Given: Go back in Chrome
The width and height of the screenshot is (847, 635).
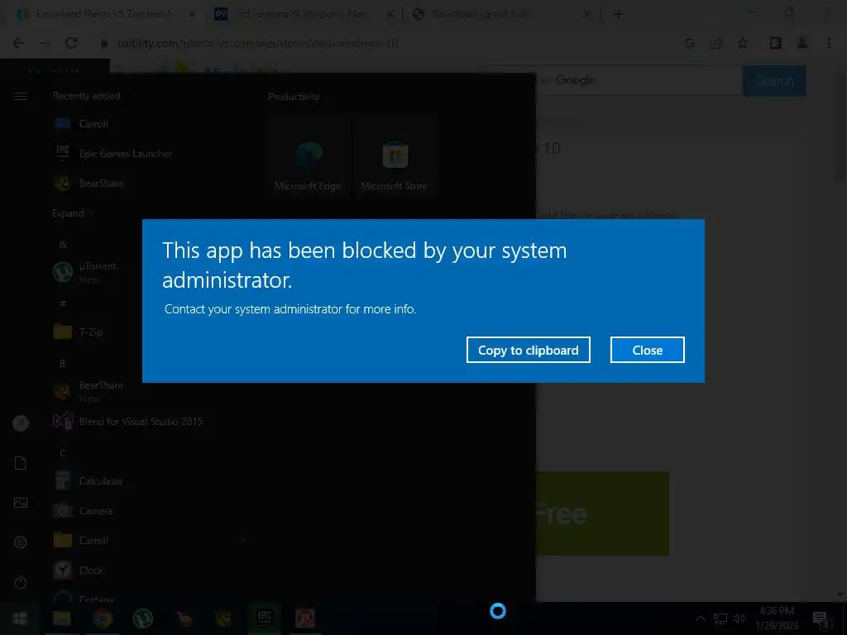Looking at the screenshot, I should (x=18, y=43).
